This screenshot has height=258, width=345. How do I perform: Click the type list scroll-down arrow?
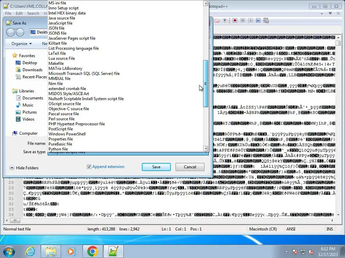click(x=206, y=148)
